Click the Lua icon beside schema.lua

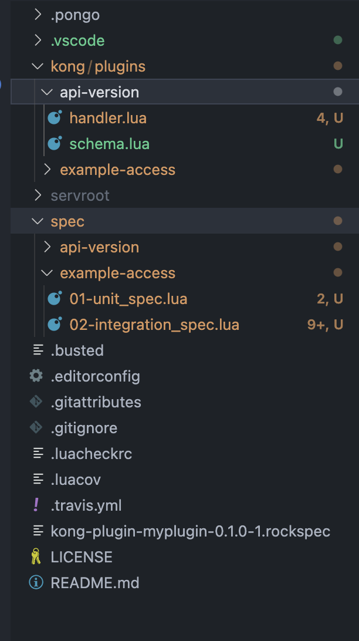(55, 143)
